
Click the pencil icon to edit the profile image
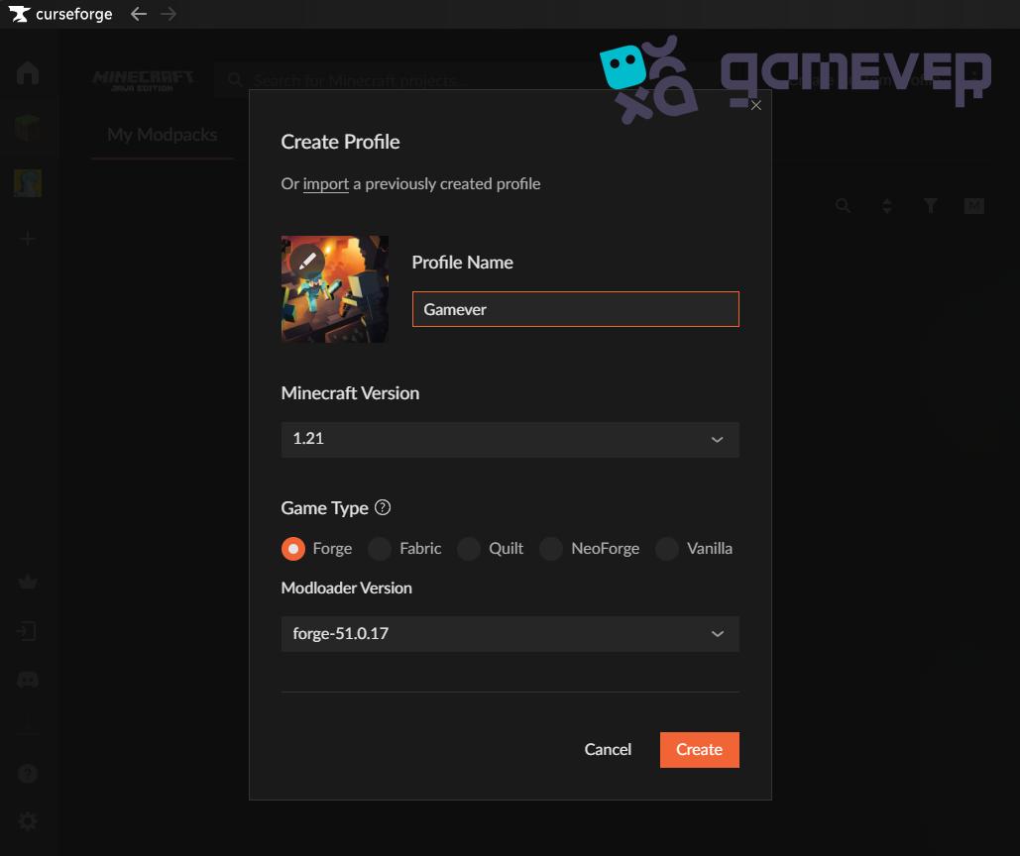click(308, 261)
